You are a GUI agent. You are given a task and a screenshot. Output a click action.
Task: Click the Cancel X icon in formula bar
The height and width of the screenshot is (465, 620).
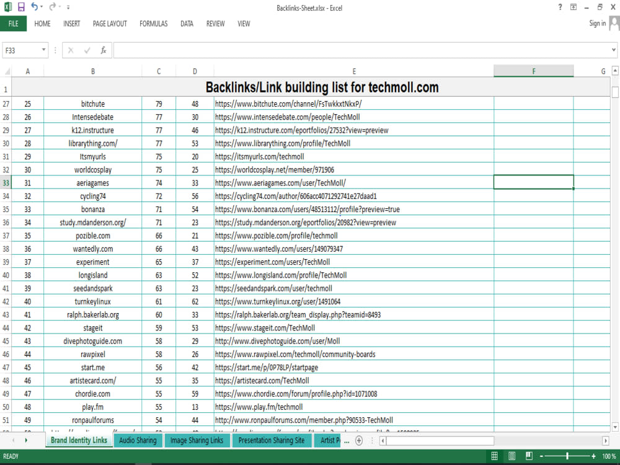coord(71,50)
